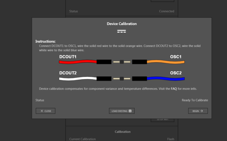Click the orange OSC1 wire graphic
Screen dimensions: 227x141
point(166,62)
